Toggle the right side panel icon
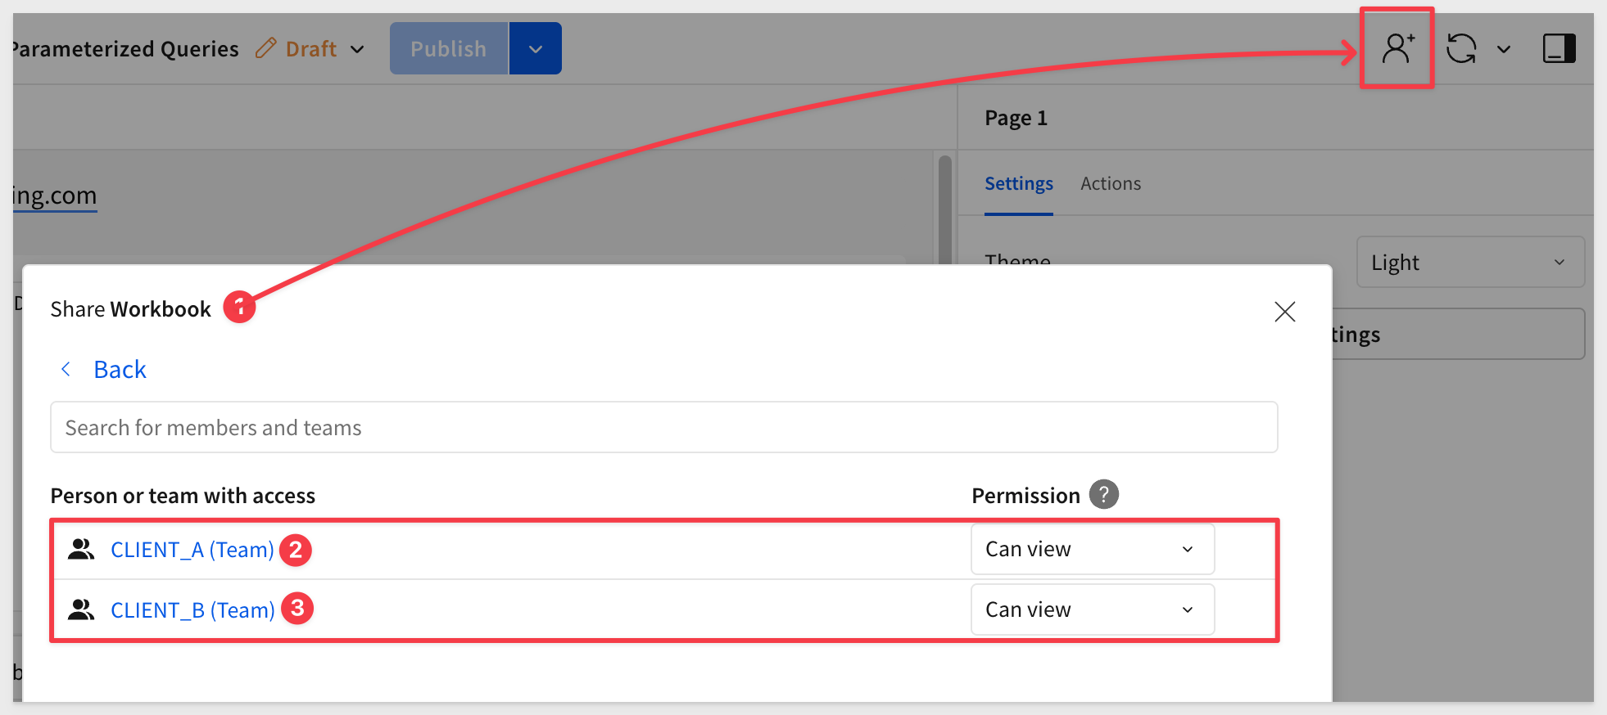This screenshot has width=1607, height=715. click(1559, 49)
